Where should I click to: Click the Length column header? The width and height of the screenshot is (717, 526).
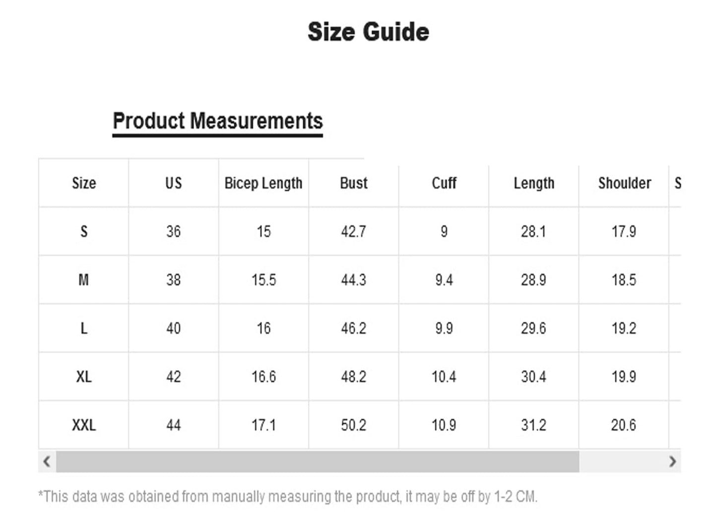[534, 183]
